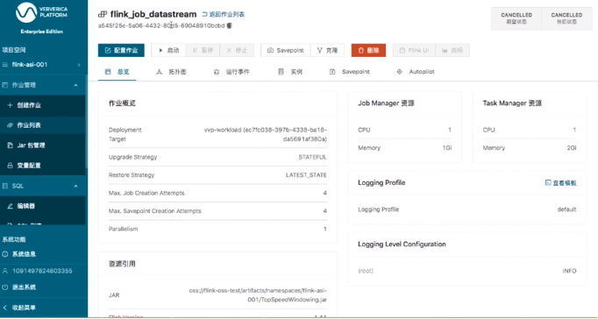Click the 停止 stop button
Image resolution: width=598 pixels, height=319 pixels.
click(x=237, y=50)
